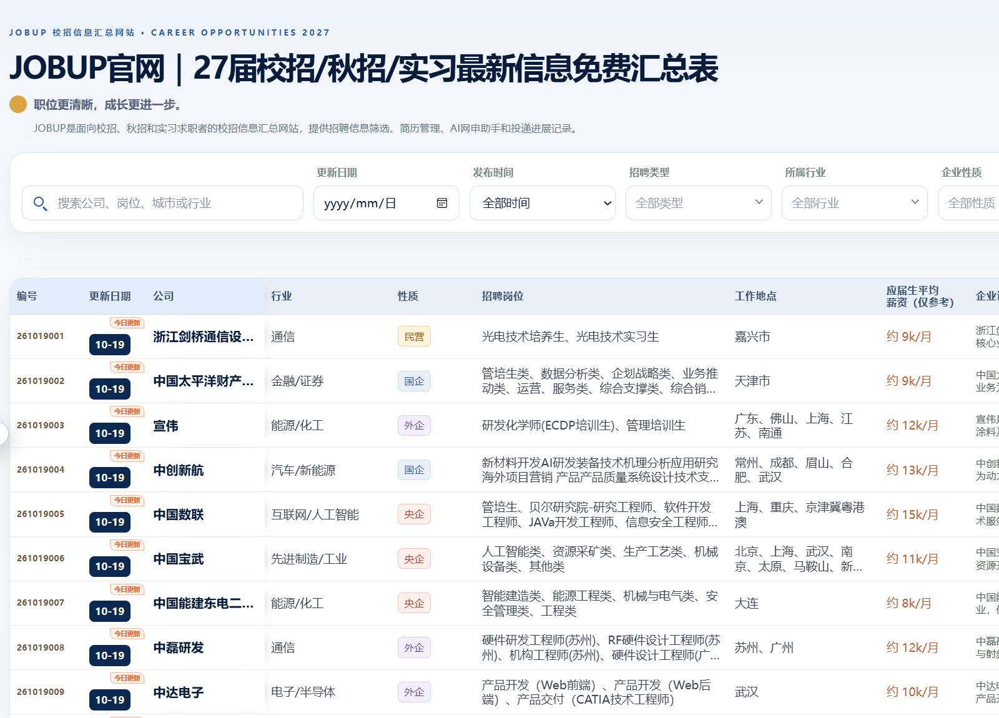Focus the company, position, city search box

pyautogui.click(x=162, y=203)
